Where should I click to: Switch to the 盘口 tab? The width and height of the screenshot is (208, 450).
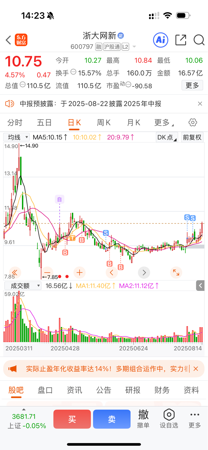45,390
